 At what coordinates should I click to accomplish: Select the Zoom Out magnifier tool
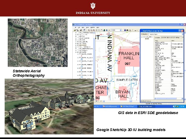pos(91,30)
